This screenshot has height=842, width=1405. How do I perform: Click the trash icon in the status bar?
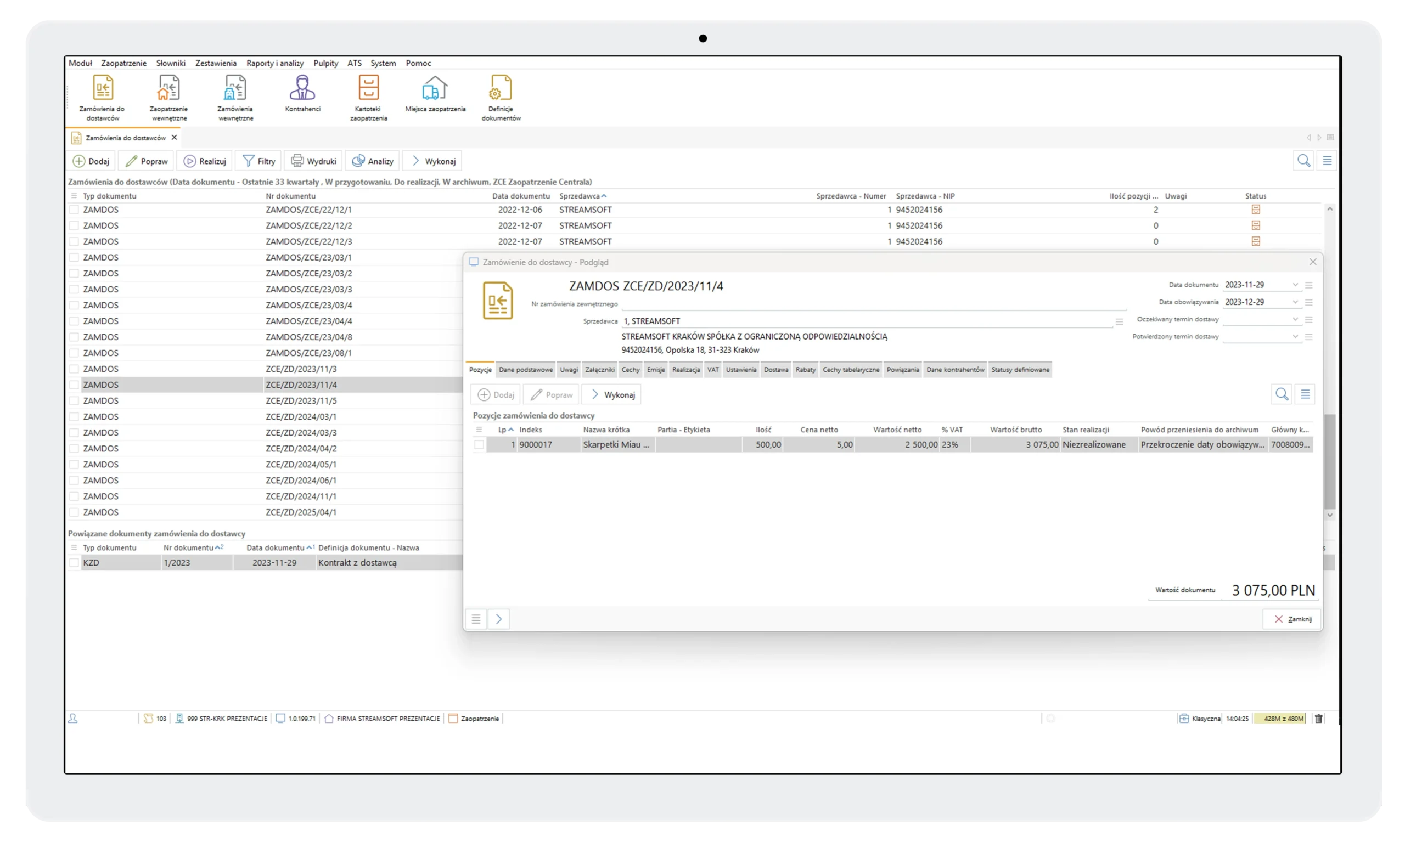[x=1319, y=719]
